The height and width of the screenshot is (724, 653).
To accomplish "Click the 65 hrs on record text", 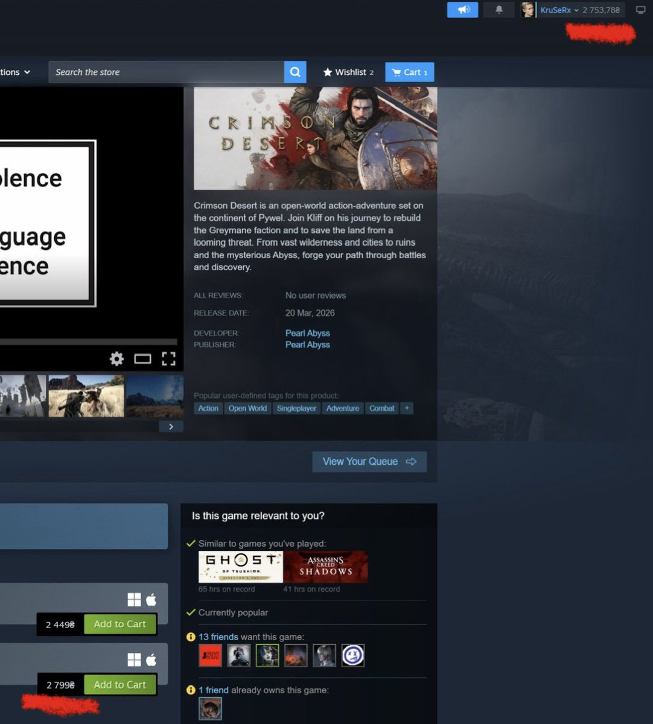I will pyautogui.click(x=227, y=589).
